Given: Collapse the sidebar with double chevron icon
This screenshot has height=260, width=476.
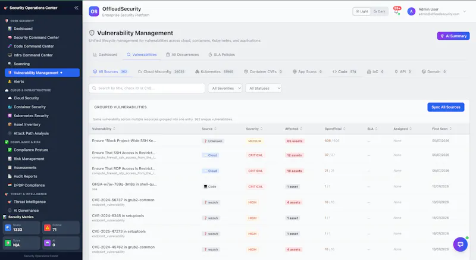Looking at the screenshot, I should 76,8.
